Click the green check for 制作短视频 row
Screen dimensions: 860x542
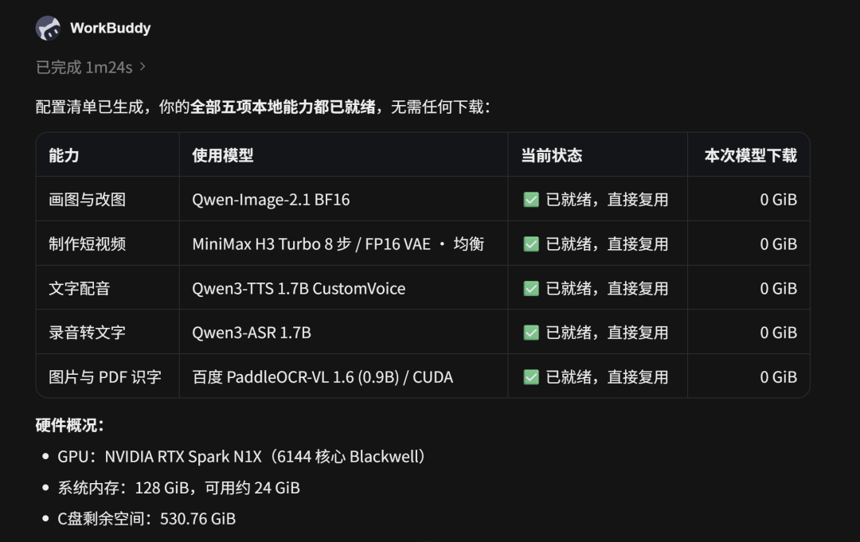point(531,244)
